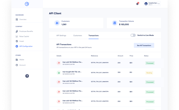The height and width of the screenshot is (110, 179).
Task: Open the 'User bought 200 TQL tok...' transaction
Action: (x=72, y=72)
